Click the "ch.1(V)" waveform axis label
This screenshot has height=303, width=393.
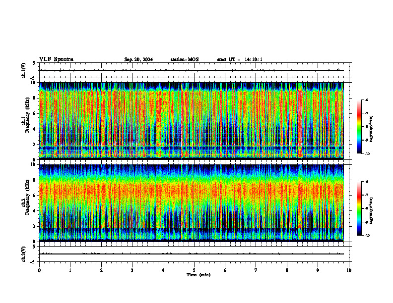point(23,70)
